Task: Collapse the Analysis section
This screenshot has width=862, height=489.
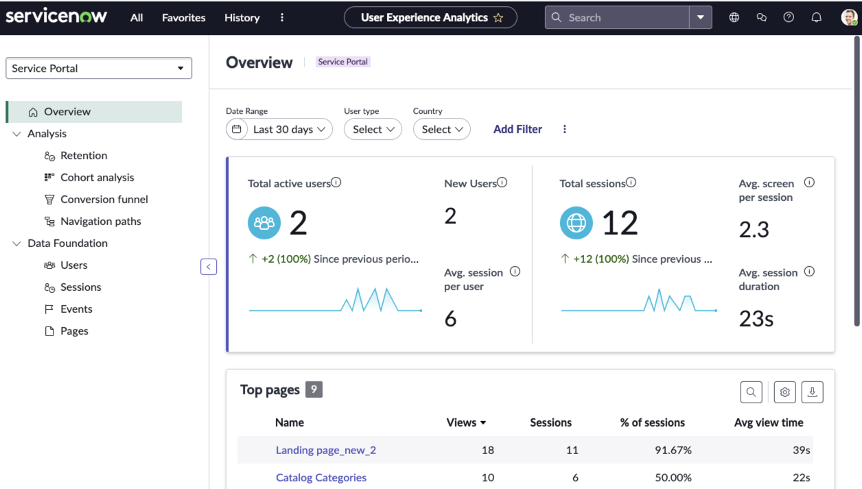Action: point(17,134)
